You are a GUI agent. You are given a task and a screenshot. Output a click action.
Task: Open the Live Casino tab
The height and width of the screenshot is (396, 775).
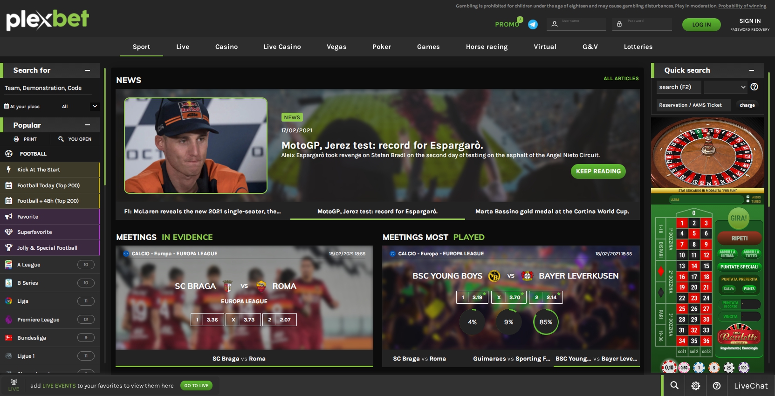[282, 47]
